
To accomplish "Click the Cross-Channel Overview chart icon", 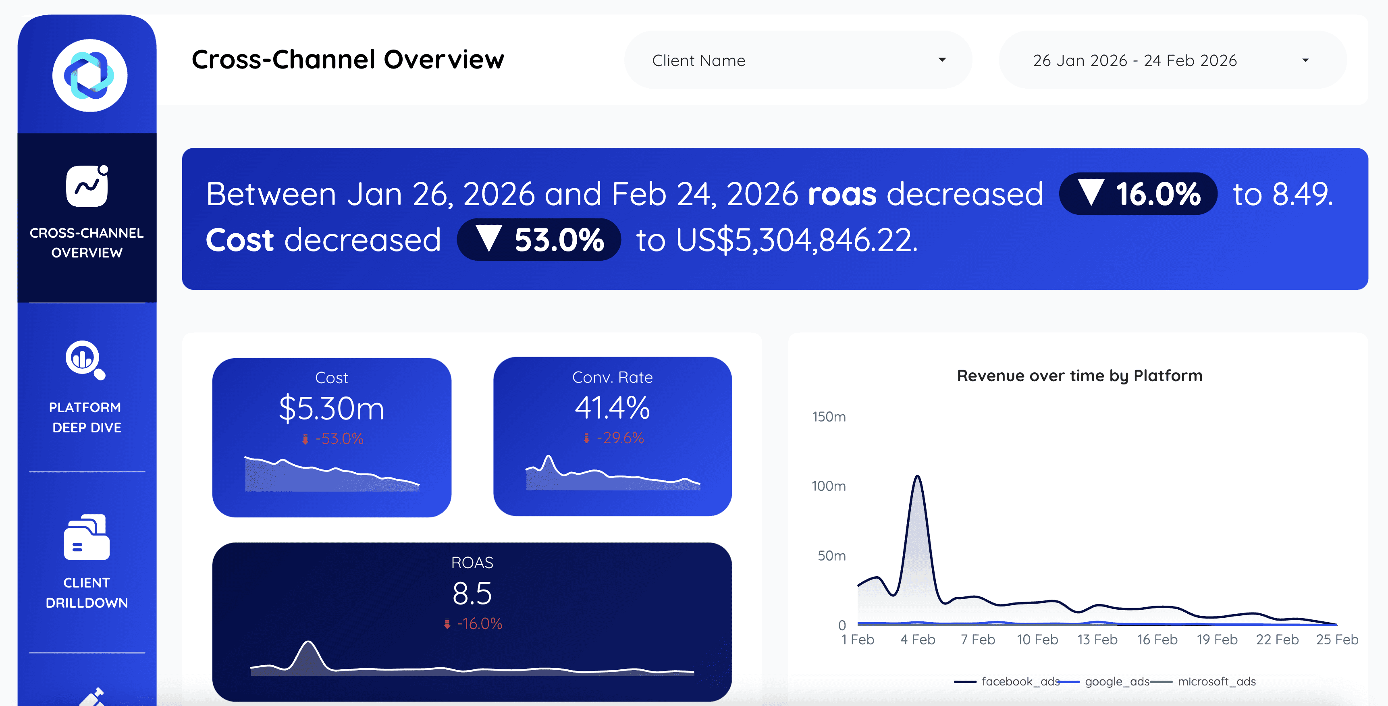I will pos(87,187).
